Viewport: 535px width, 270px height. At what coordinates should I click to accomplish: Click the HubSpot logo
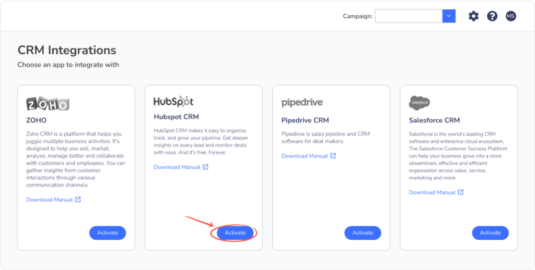click(x=173, y=101)
